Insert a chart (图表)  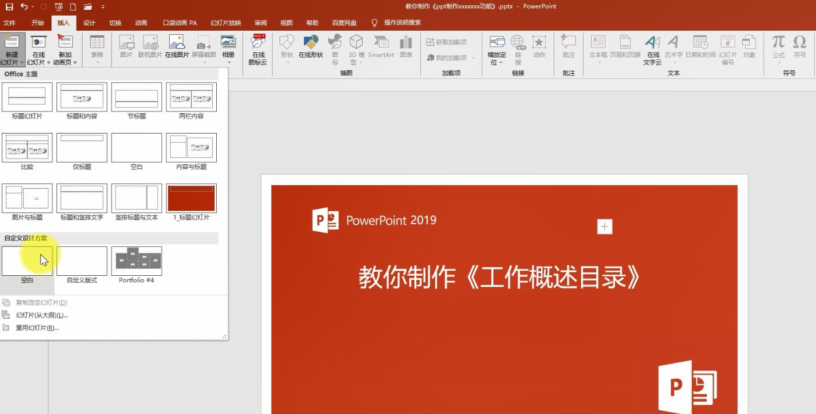(406, 46)
